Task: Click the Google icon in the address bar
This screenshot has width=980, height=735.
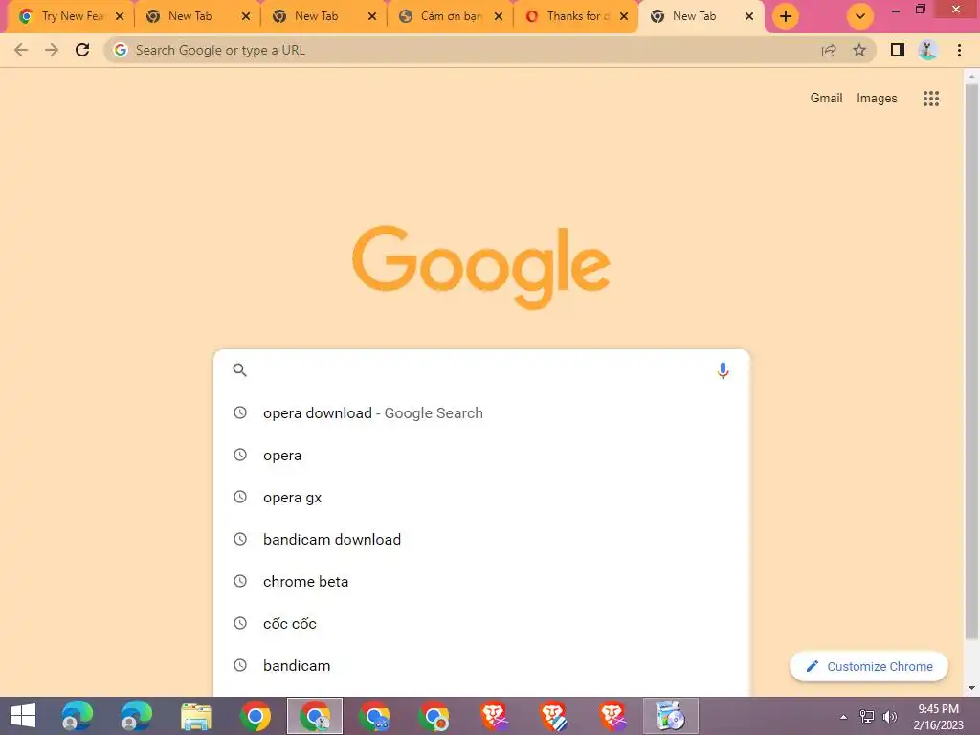Action: click(121, 50)
